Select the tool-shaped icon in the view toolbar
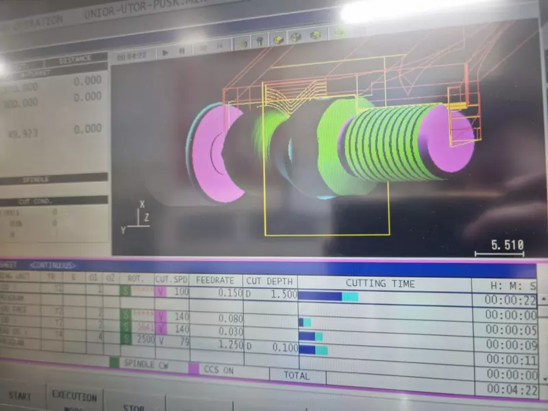This screenshot has width=548, height=411. (x=260, y=42)
